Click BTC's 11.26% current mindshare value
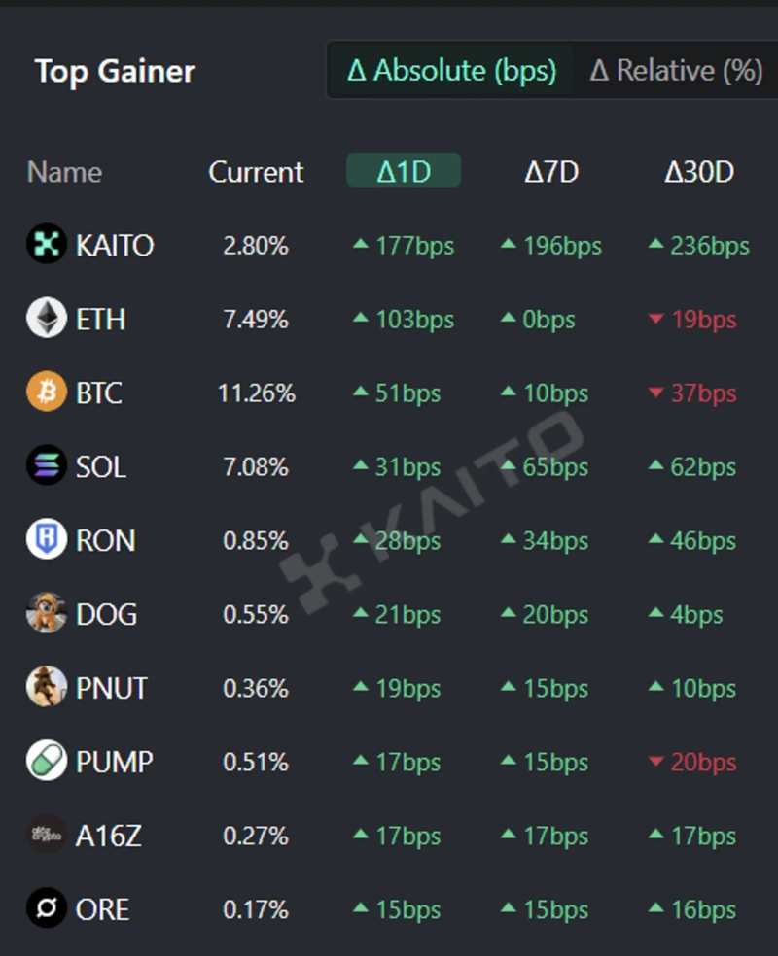 (256, 393)
